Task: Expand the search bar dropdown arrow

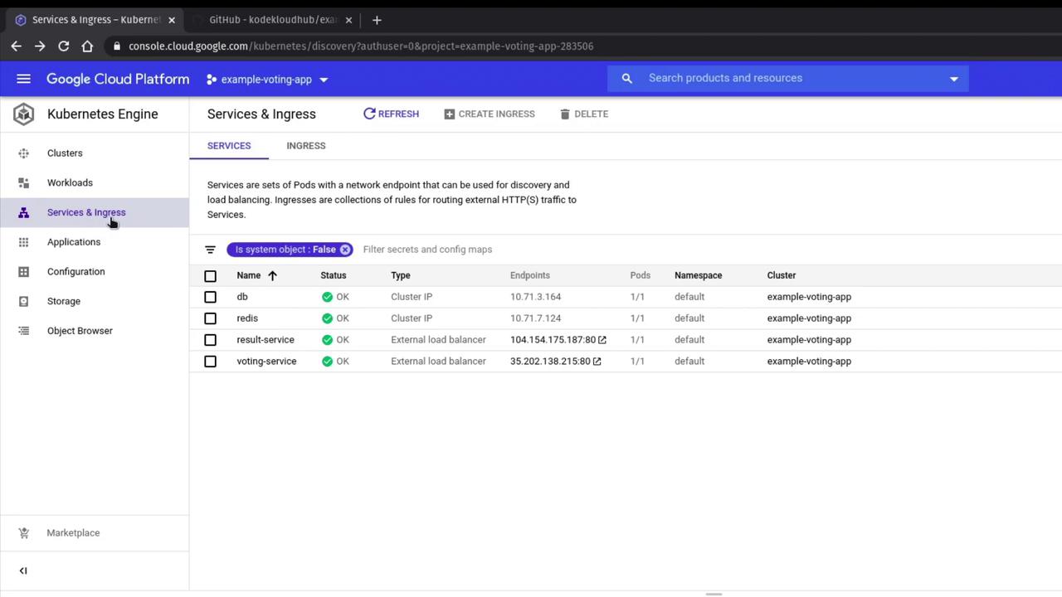Action: pos(953,79)
